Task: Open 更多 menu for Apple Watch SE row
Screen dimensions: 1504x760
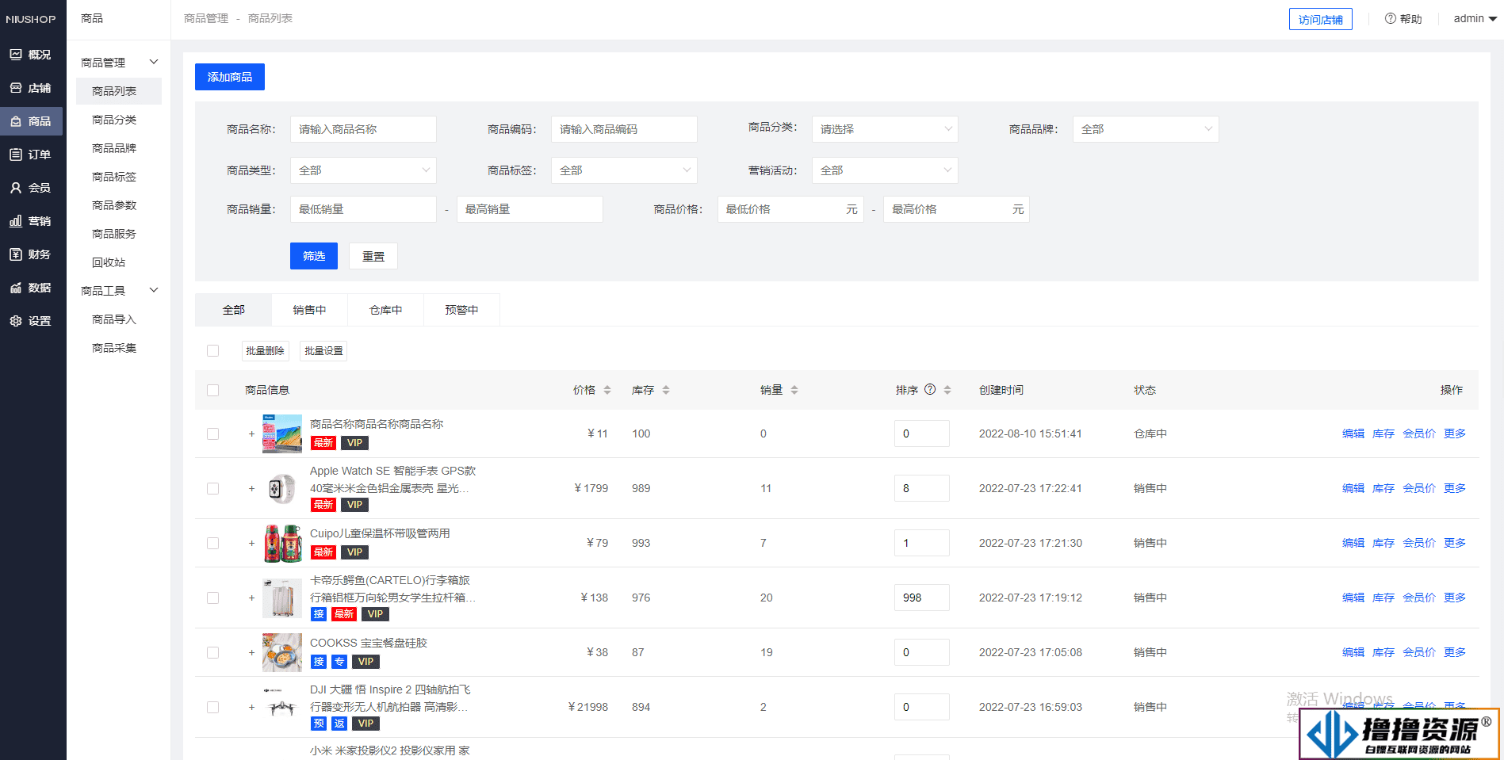Action: click(x=1455, y=488)
